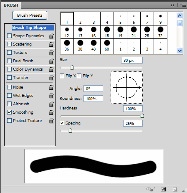Image resolution: width=187 pixels, height=193 pixels.
Task: Open the Brush panel flyout menu
Action: coord(183,5)
